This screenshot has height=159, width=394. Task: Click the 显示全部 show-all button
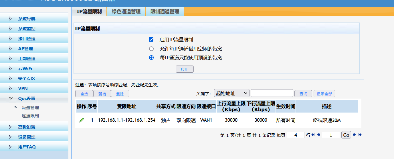point(324,94)
